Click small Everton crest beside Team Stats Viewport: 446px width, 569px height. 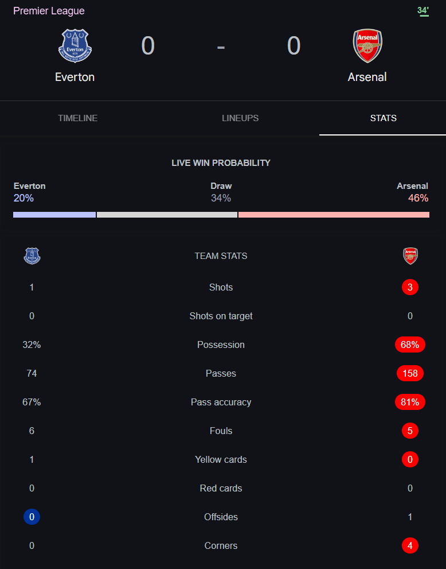click(32, 256)
